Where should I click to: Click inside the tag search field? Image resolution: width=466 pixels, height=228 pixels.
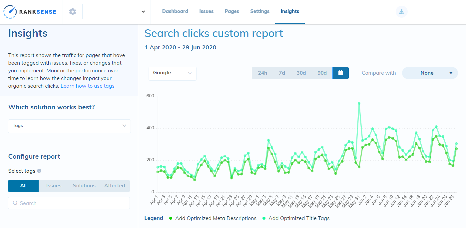click(x=69, y=203)
